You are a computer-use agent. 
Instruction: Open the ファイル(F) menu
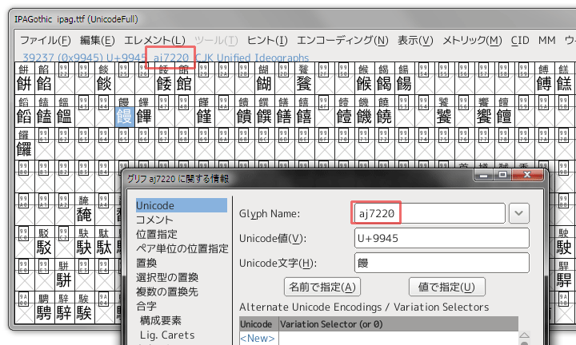(x=45, y=40)
